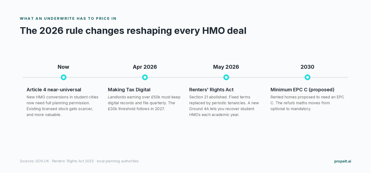Select the 'Apr 2026' date label
This screenshot has width=371, height=173.
click(x=145, y=67)
